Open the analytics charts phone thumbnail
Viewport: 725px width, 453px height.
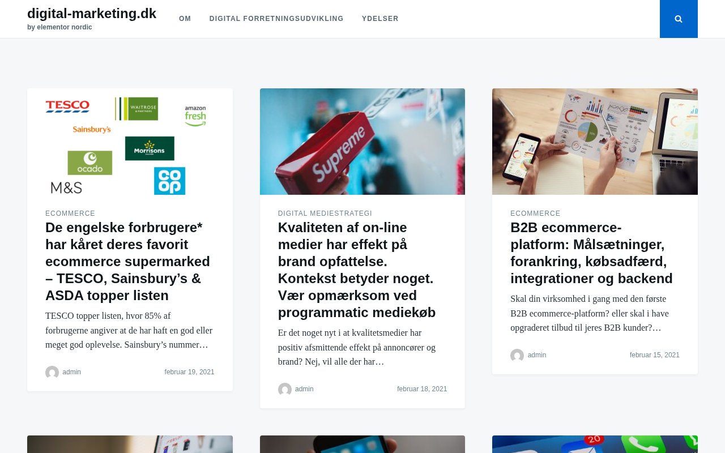pyautogui.click(x=595, y=142)
